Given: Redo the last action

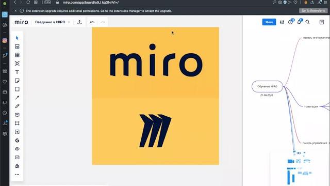Looking at the screenshot, I should click(x=103, y=22).
